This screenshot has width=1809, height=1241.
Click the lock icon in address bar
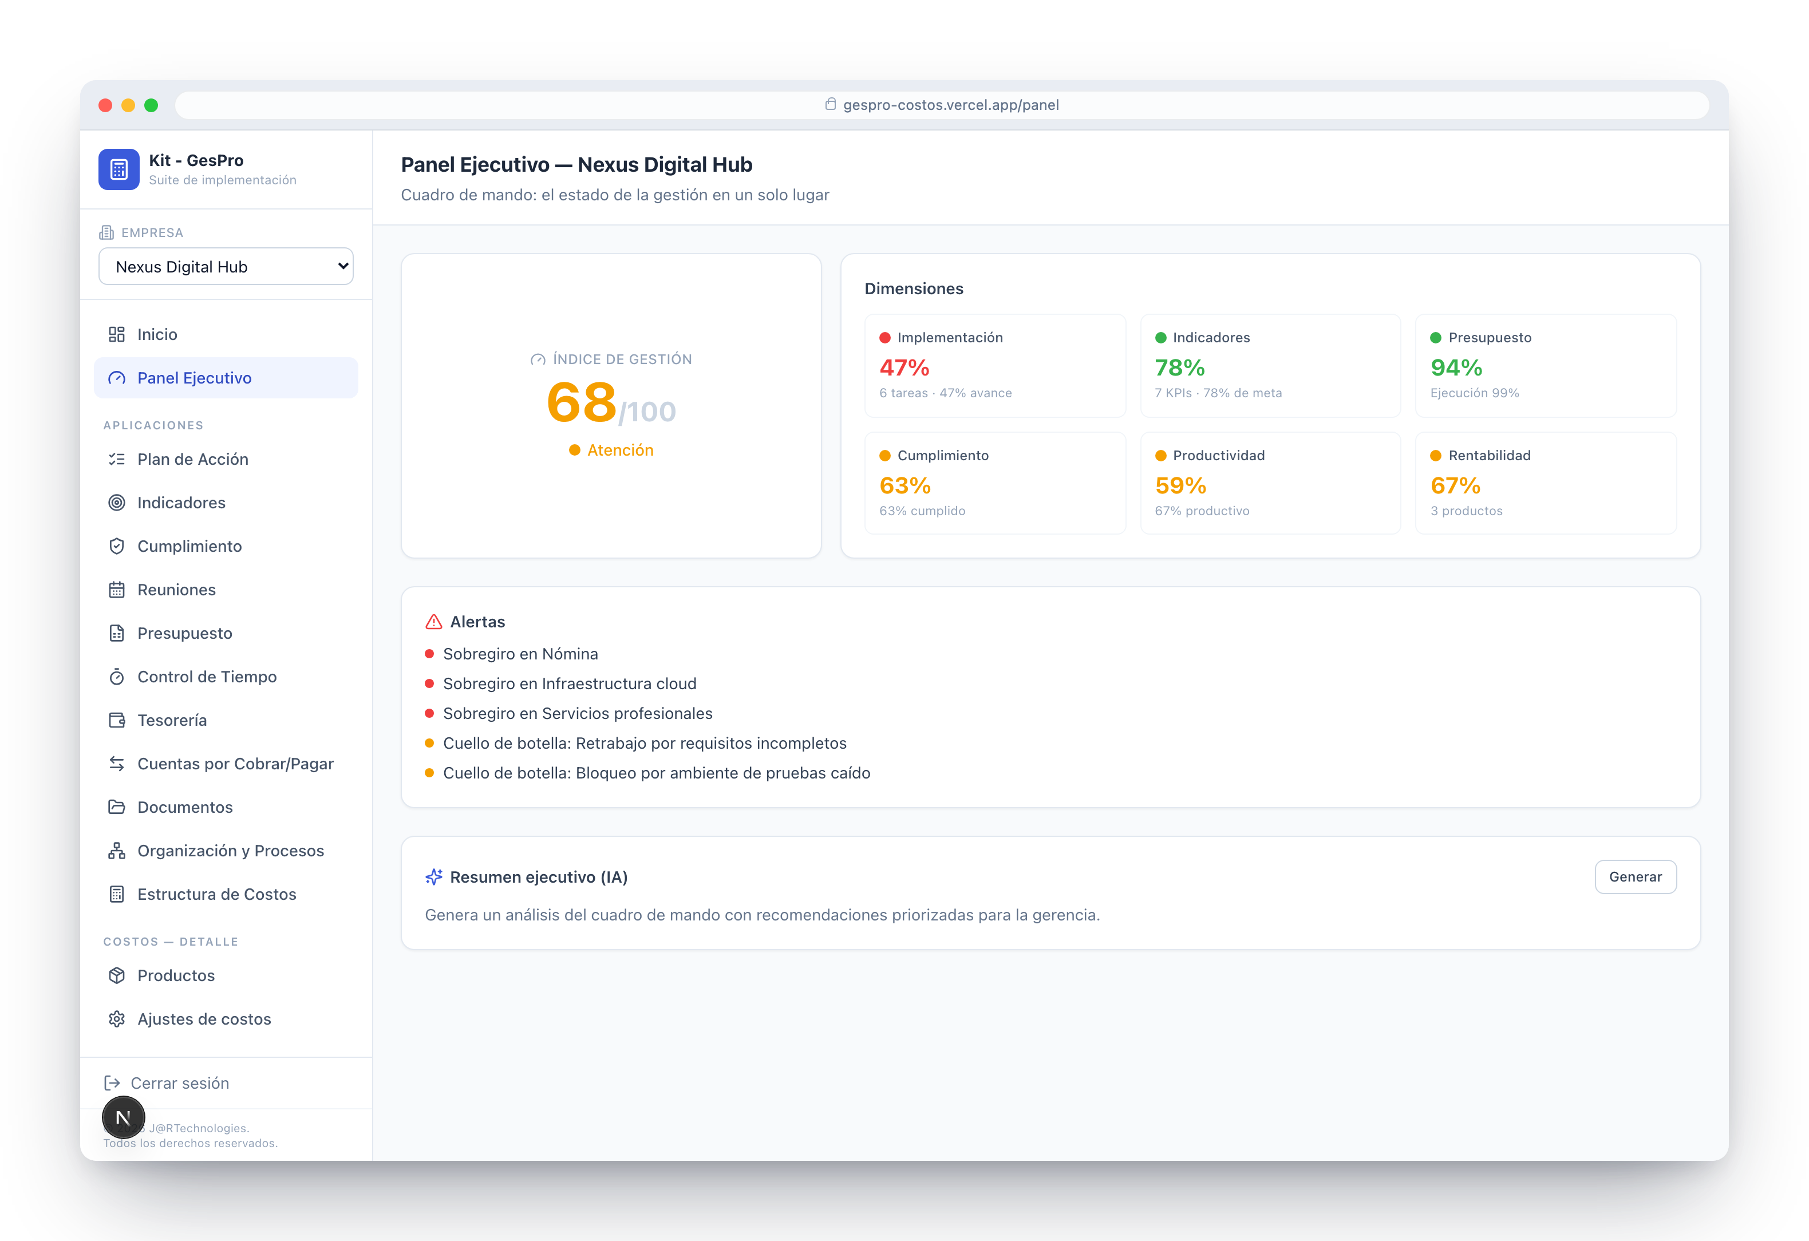tap(831, 104)
